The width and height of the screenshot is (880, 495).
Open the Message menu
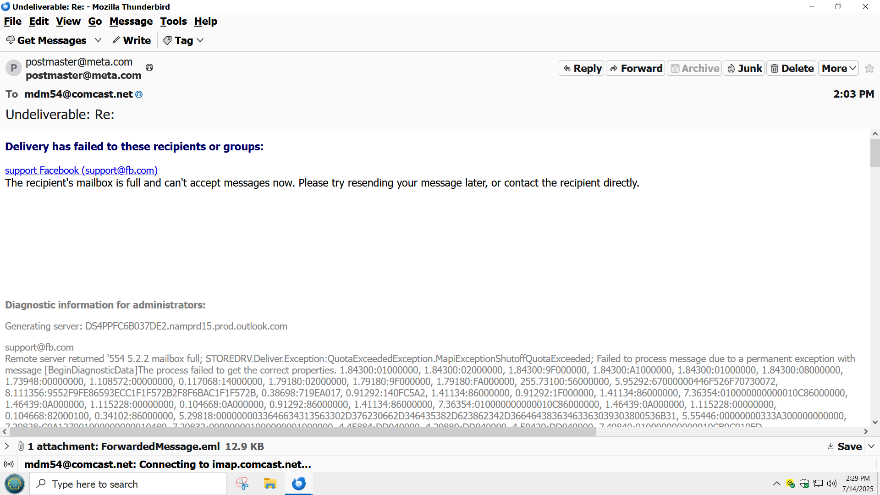point(131,21)
